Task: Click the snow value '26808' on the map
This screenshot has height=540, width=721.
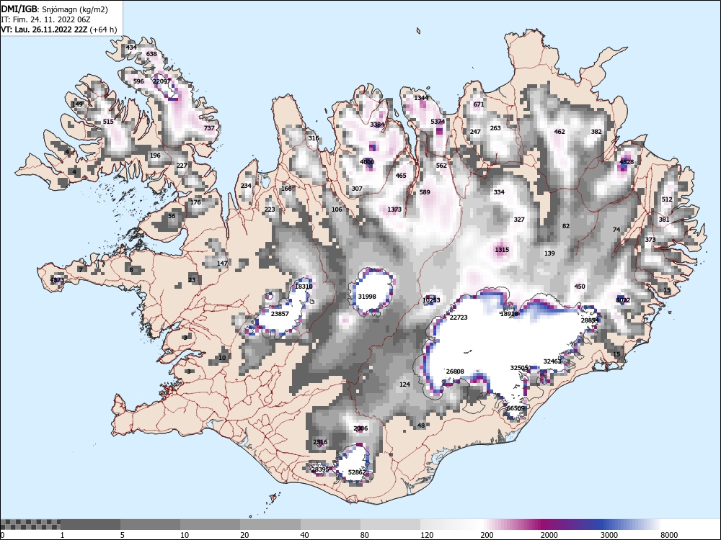Action: [455, 372]
